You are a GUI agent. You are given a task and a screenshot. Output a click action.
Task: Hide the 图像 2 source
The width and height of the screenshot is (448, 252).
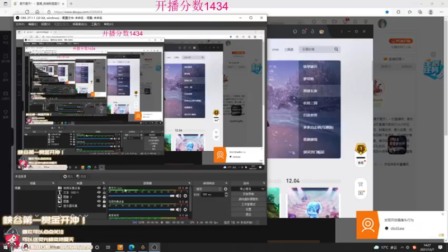click(99, 197)
